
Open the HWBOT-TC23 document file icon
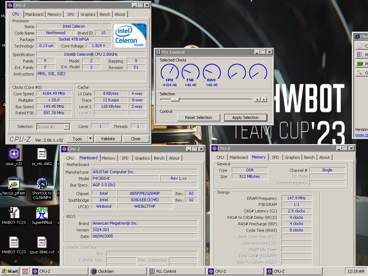point(14,242)
